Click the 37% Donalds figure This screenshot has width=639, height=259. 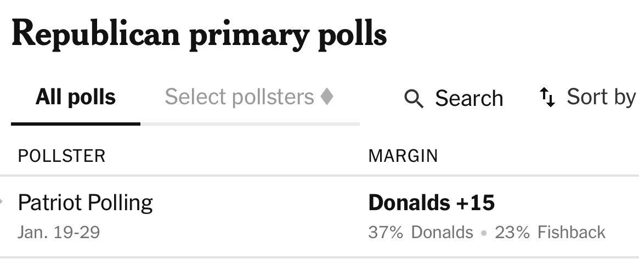point(421,232)
